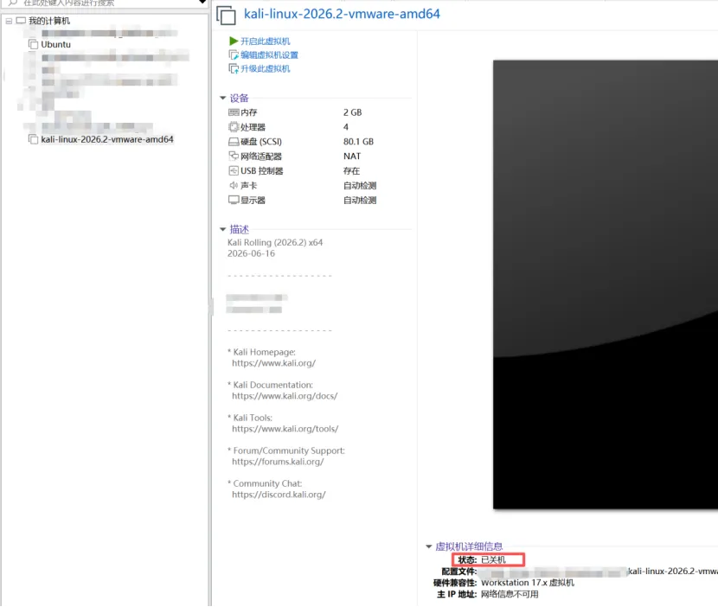The height and width of the screenshot is (607, 718).
Task: Click the hard disk 硬盘 (SCSI) icon
Action: tap(234, 142)
